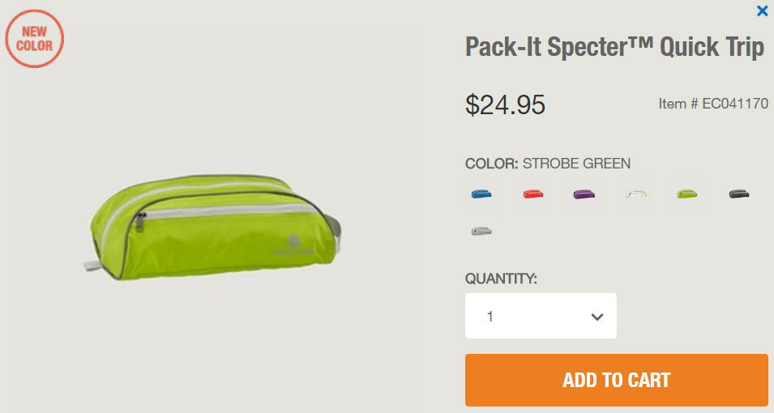Viewport: 774px width, 413px height.
Task: Click the New Color badge
Action: click(34, 38)
